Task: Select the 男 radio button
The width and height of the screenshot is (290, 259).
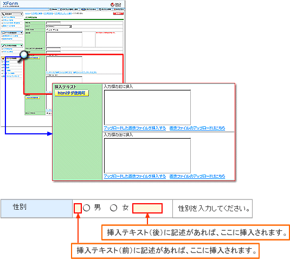Action: click(x=86, y=208)
